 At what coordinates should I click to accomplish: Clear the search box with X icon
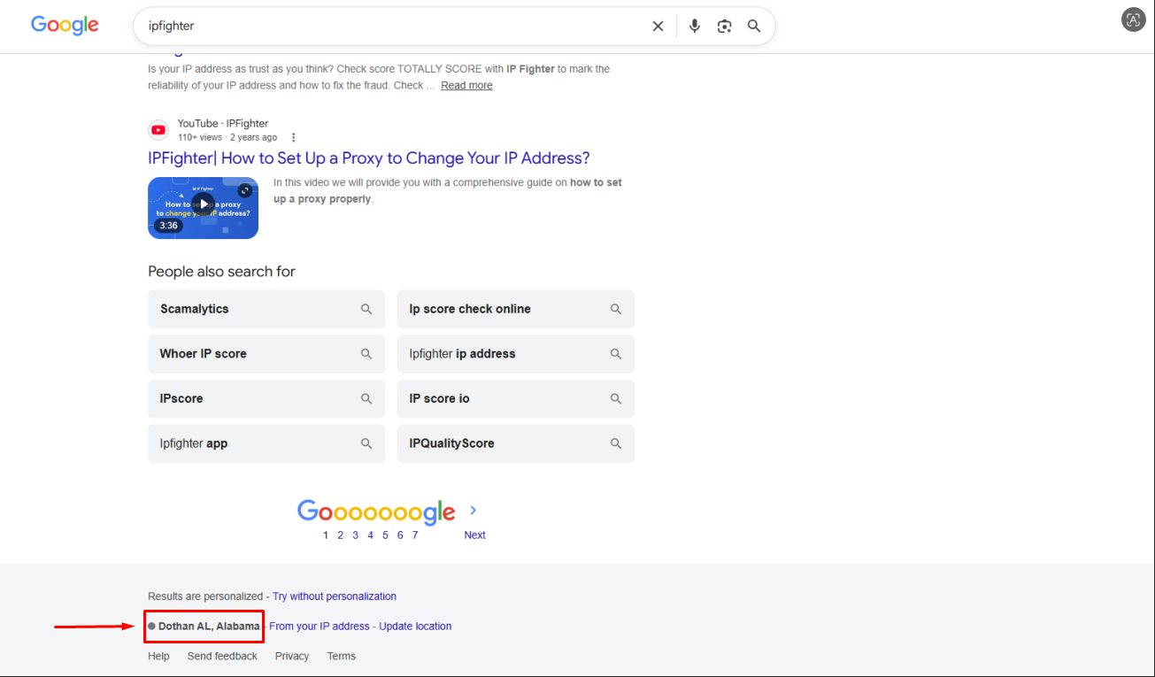(x=658, y=27)
